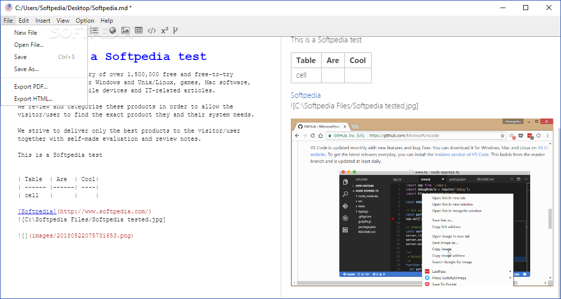
Task: Click the 'cell' table cell in preview
Action: click(306, 75)
